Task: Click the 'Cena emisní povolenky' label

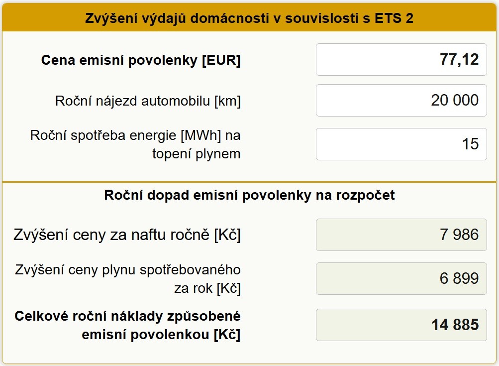Action: click(x=119, y=61)
